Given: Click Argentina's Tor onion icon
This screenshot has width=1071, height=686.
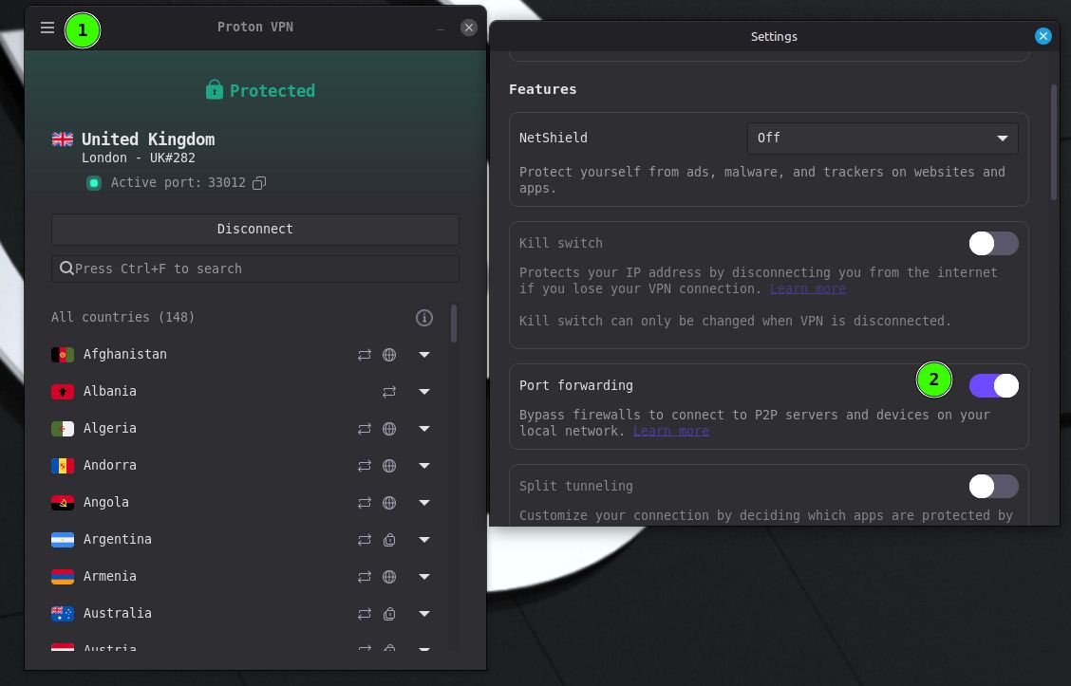Looking at the screenshot, I should click(389, 540).
